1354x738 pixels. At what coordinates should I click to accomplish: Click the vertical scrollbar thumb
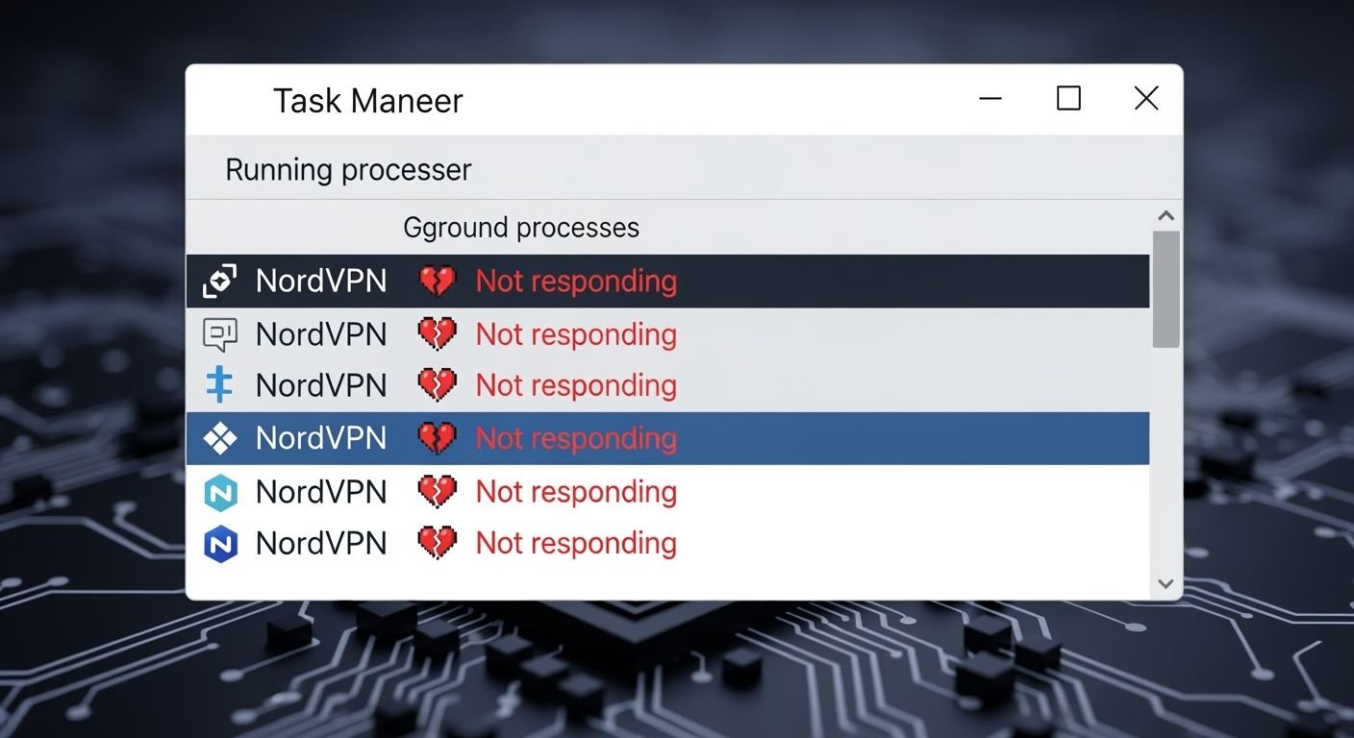coord(1166,288)
